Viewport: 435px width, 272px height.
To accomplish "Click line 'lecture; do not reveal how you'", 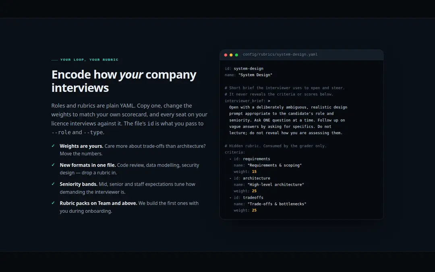I will point(286,133).
